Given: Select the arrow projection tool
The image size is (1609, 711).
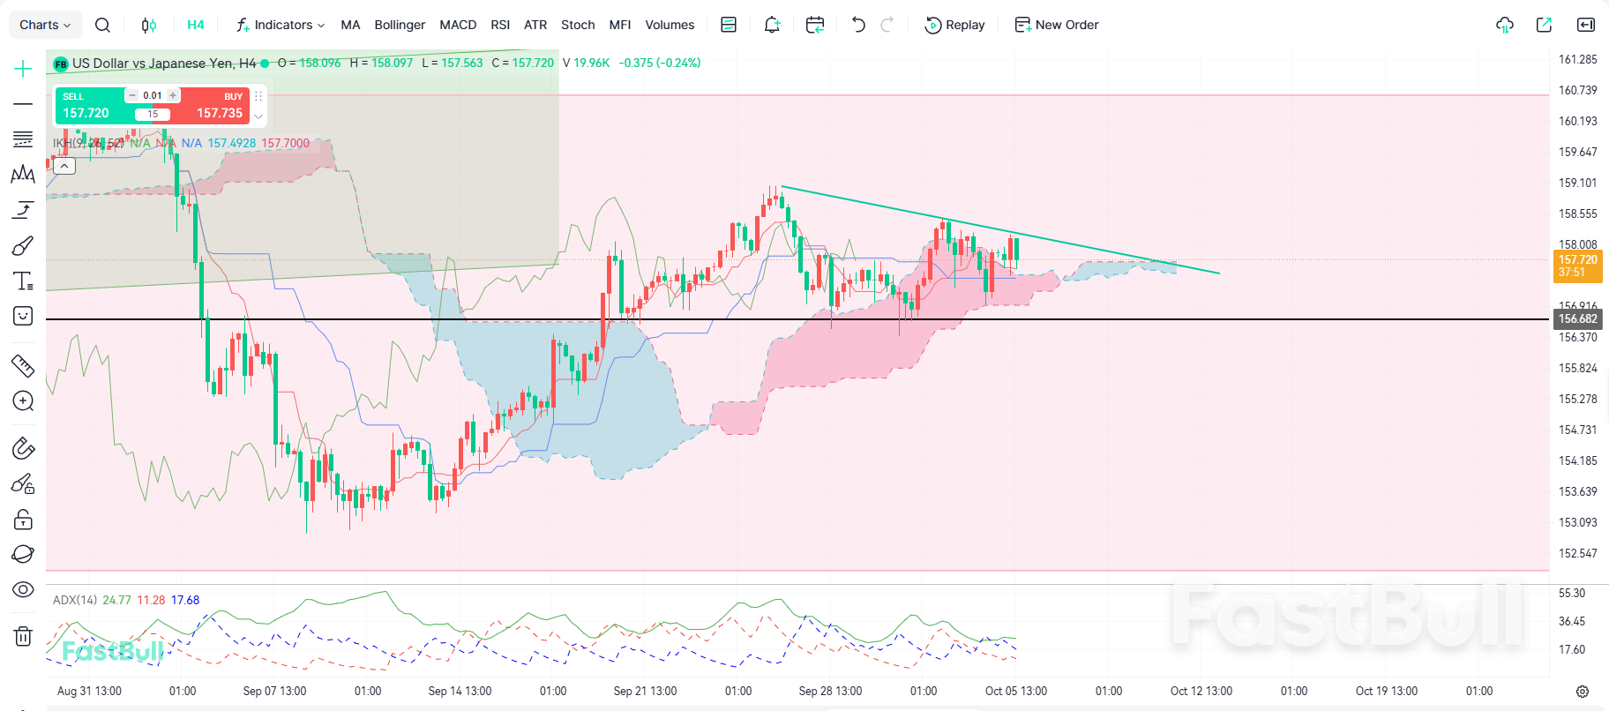Looking at the screenshot, I should (23, 210).
